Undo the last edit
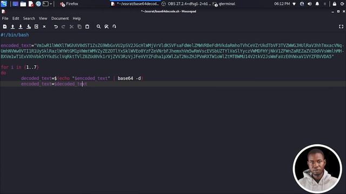This screenshot has width=346, height=194. pyautogui.click(x=56, y=26)
